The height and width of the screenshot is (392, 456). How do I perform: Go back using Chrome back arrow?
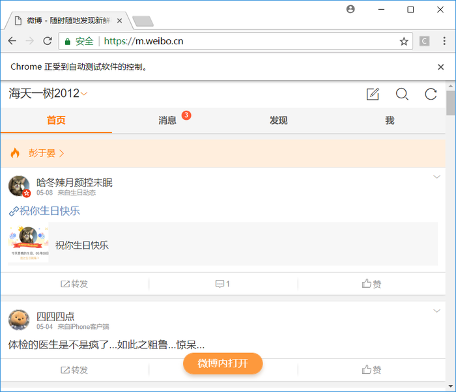pos(12,41)
